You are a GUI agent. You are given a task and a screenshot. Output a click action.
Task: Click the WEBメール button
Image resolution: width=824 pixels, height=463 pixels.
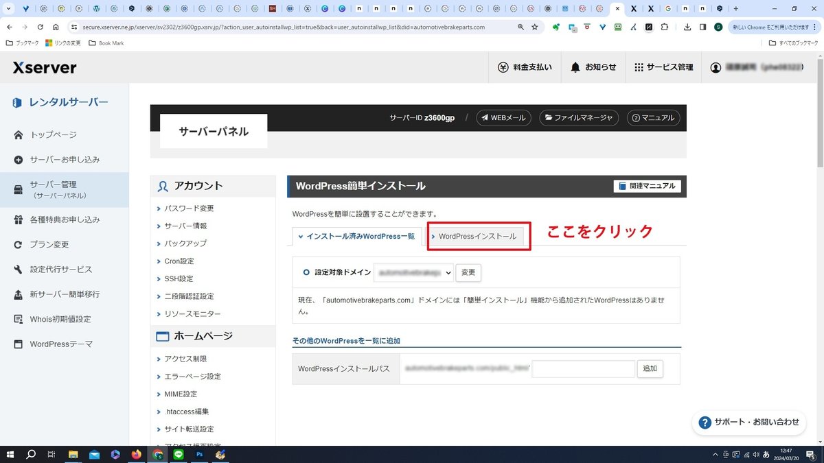pos(504,118)
